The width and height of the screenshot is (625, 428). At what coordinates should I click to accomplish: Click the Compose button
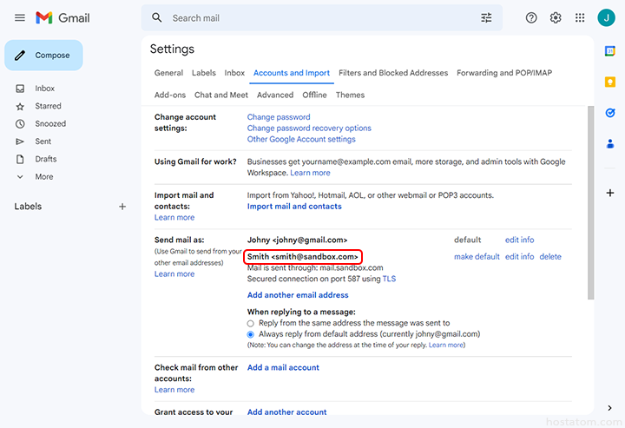coord(43,56)
